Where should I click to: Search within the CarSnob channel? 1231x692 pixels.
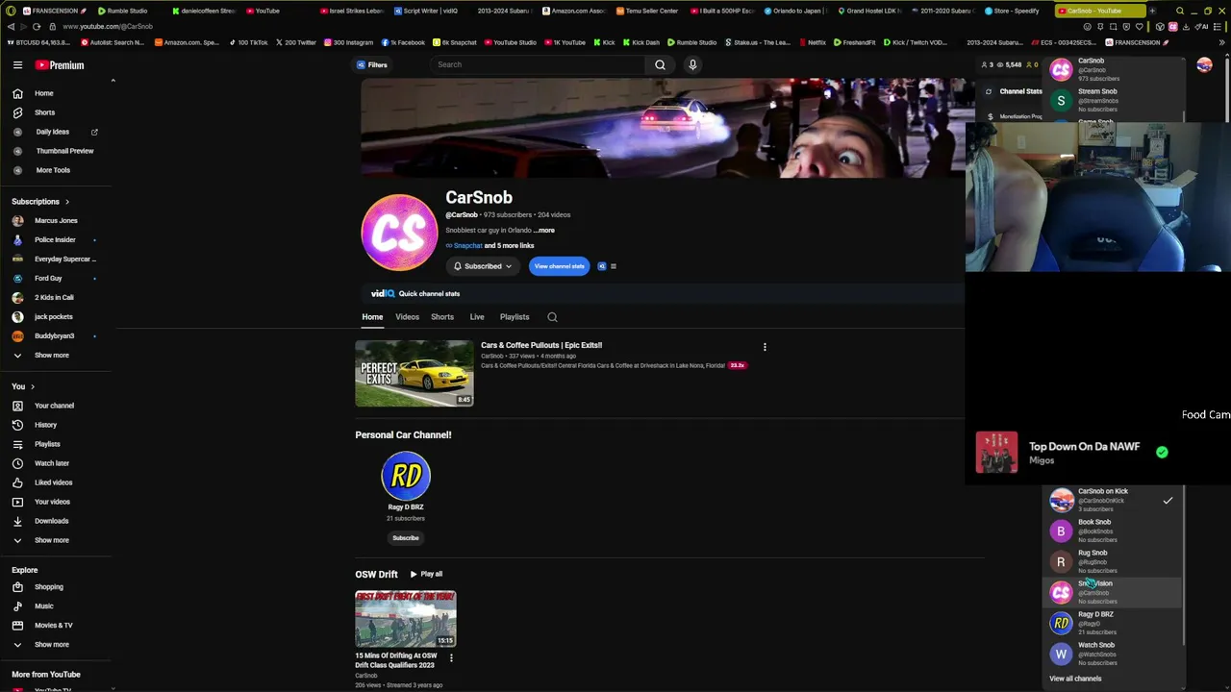click(x=552, y=317)
